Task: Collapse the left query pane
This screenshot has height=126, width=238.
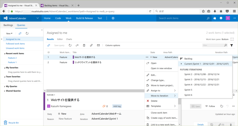Action: (42, 30)
